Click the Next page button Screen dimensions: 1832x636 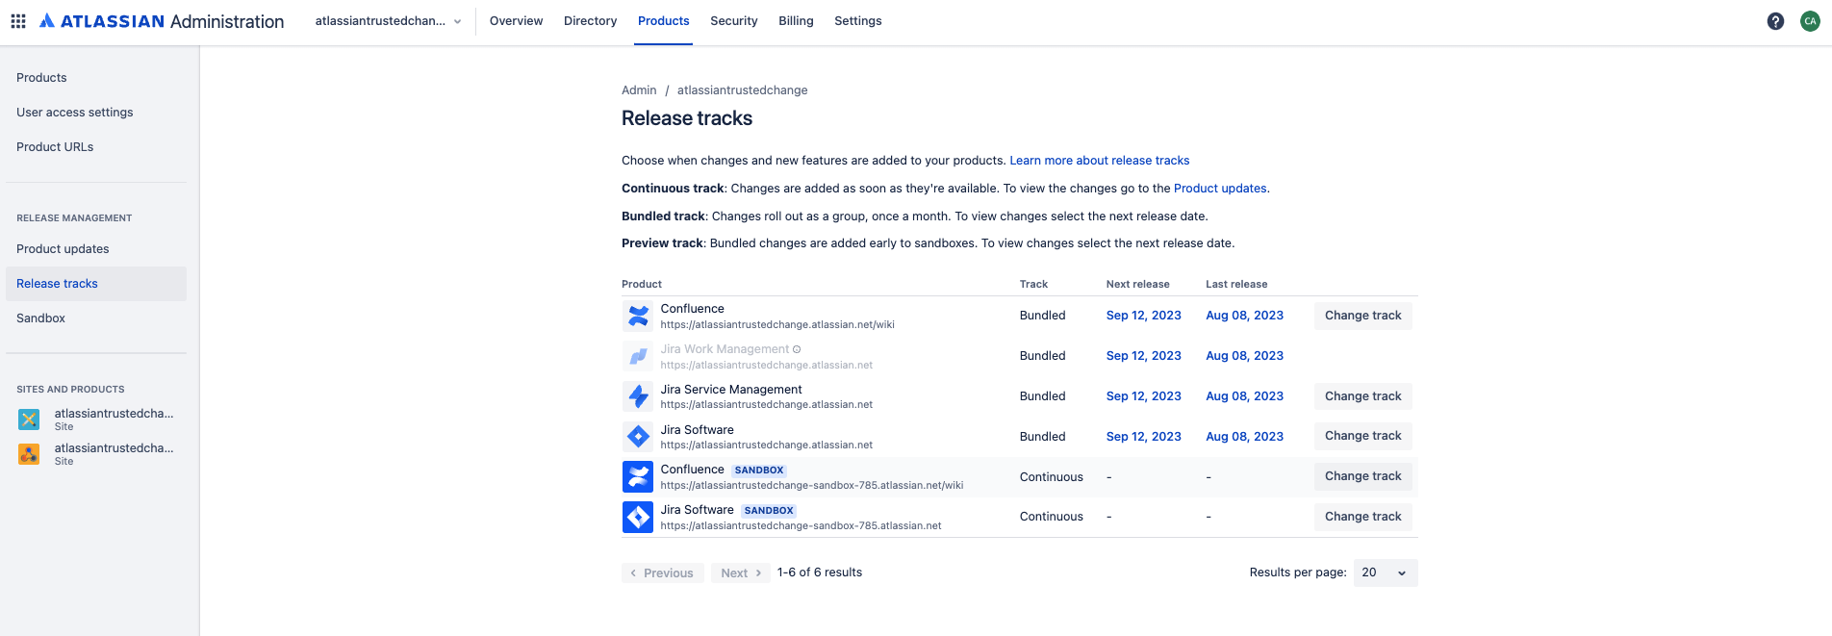741,573
